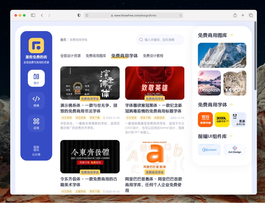Open the 首页 breadcrumb link
Screen dimensions: 265x203
pyautogui.click(x=63, y=39)
